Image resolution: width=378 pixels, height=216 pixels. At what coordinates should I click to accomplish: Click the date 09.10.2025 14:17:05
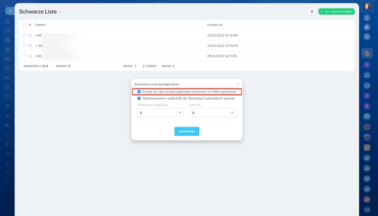222,56
